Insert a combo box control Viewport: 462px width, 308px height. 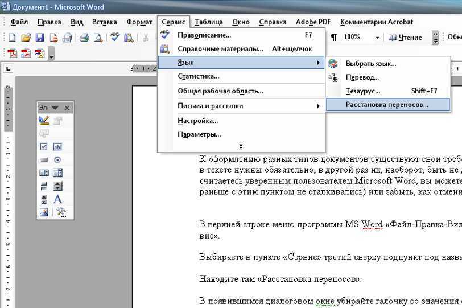pyautogui.click(x=57, y=173)
